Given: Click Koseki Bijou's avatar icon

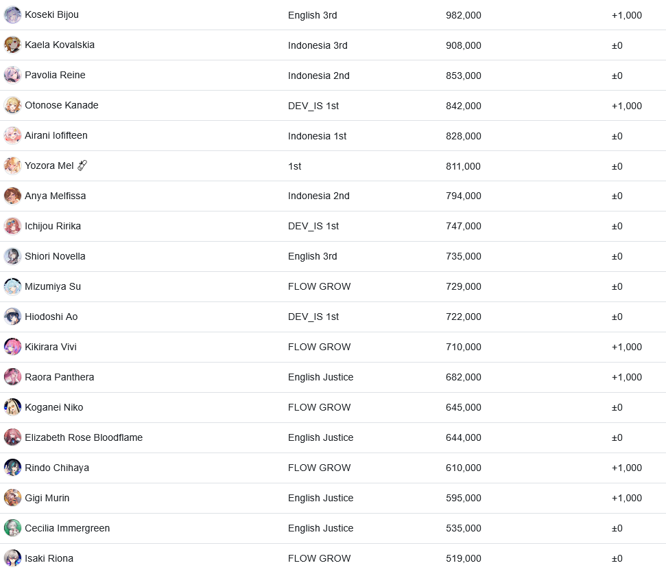Looking at the screenshot, I should point(12,15).
